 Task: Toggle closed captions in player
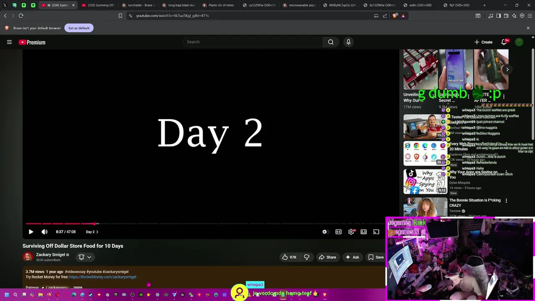(x=339, y=232)
